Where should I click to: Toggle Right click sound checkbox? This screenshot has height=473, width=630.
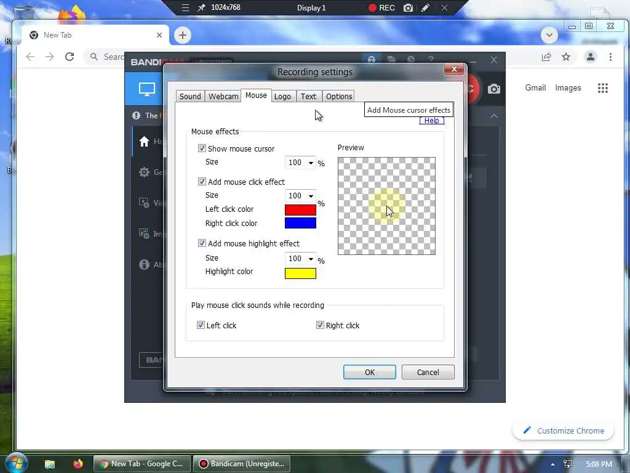click(x=320, y=325)
